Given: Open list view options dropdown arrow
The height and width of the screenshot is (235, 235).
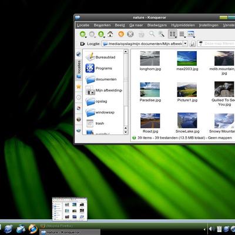Looking at the screenshot, I should (185, 37).
